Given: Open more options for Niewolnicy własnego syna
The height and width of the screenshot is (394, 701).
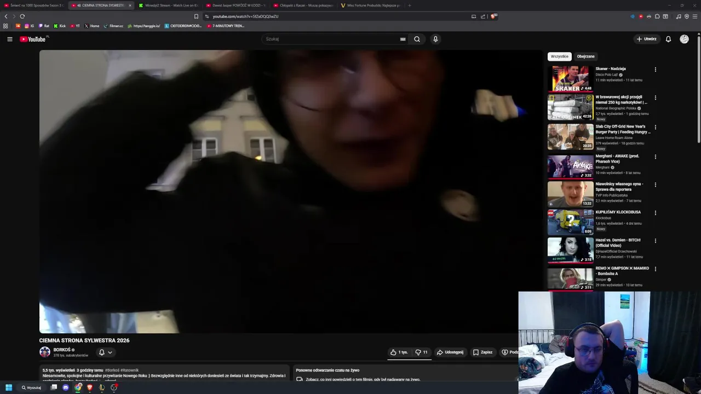Looking at the screenshot, I should coord(655,185).
